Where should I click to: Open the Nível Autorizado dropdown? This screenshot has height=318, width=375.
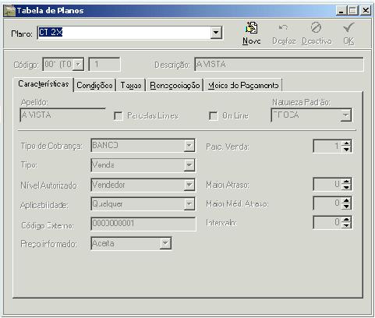click(x=189, y=185)
